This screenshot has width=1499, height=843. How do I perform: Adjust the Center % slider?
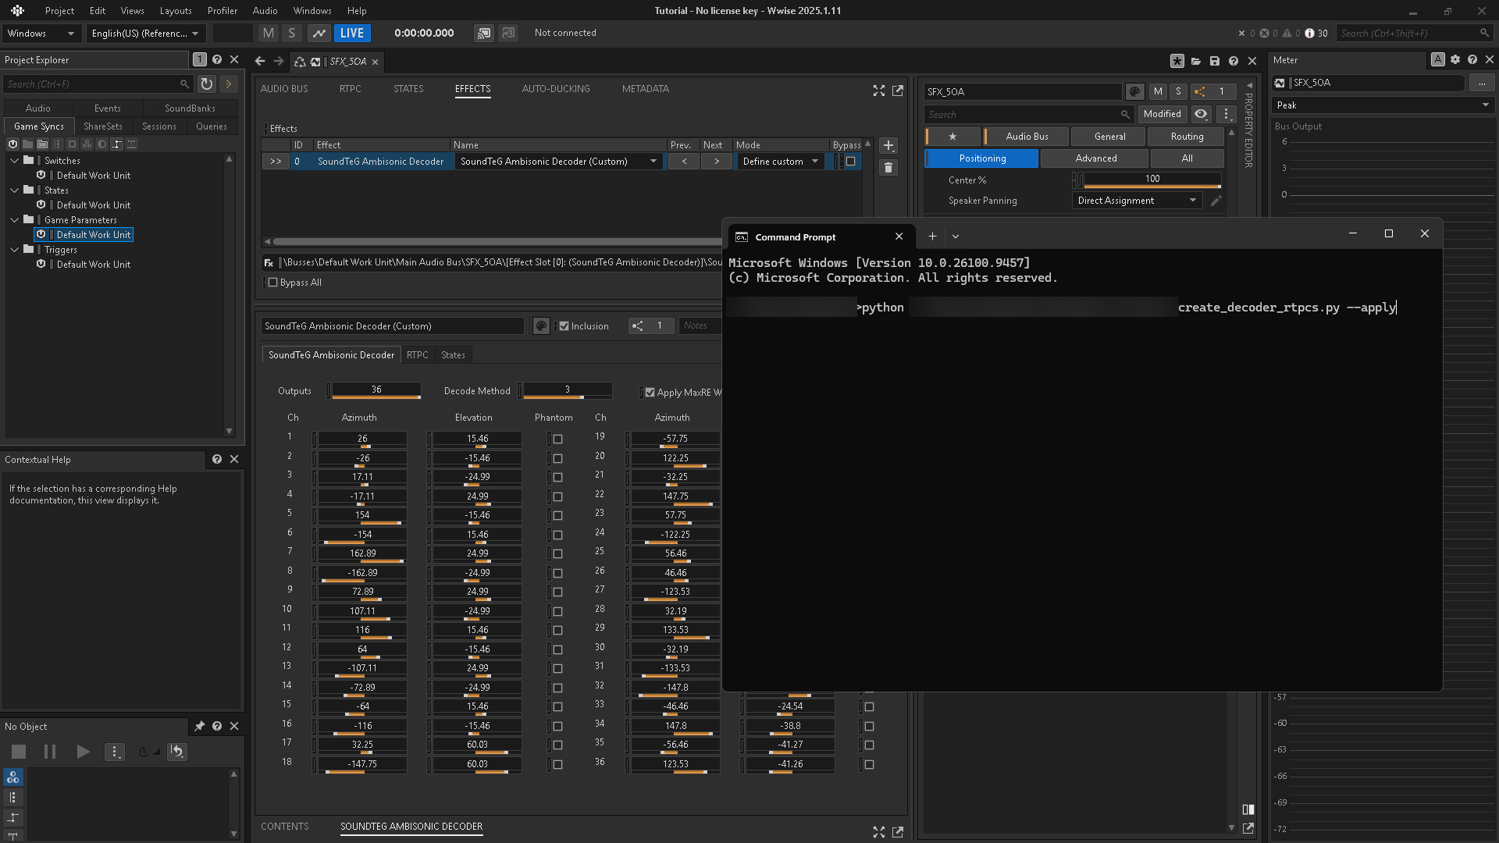click(1152, 180)
